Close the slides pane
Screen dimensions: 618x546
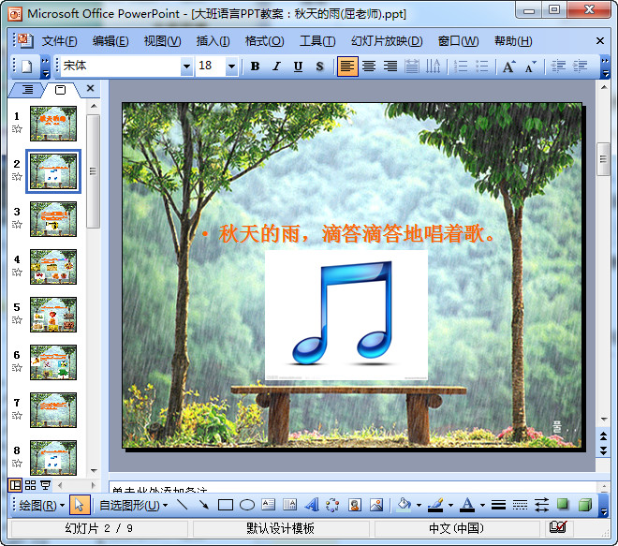90,88
